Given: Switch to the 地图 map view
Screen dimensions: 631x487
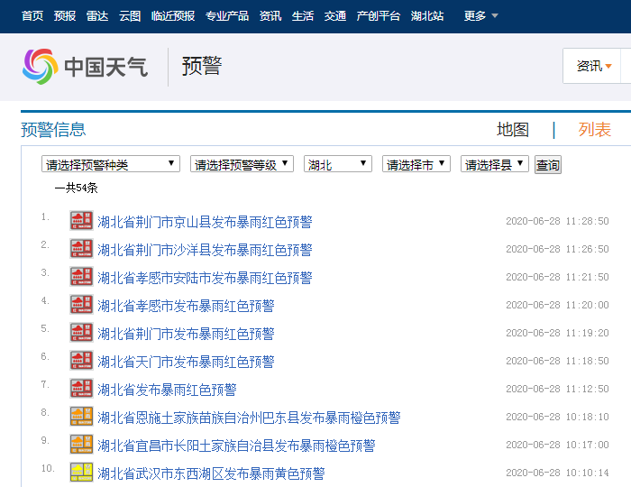Looking at the screenshot, I should click(513, 130).
